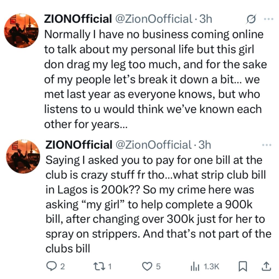Screen dimensions: 279x279
Task: Visit the @ZionOofficial handle on first tweet
Action: (154, 19)
